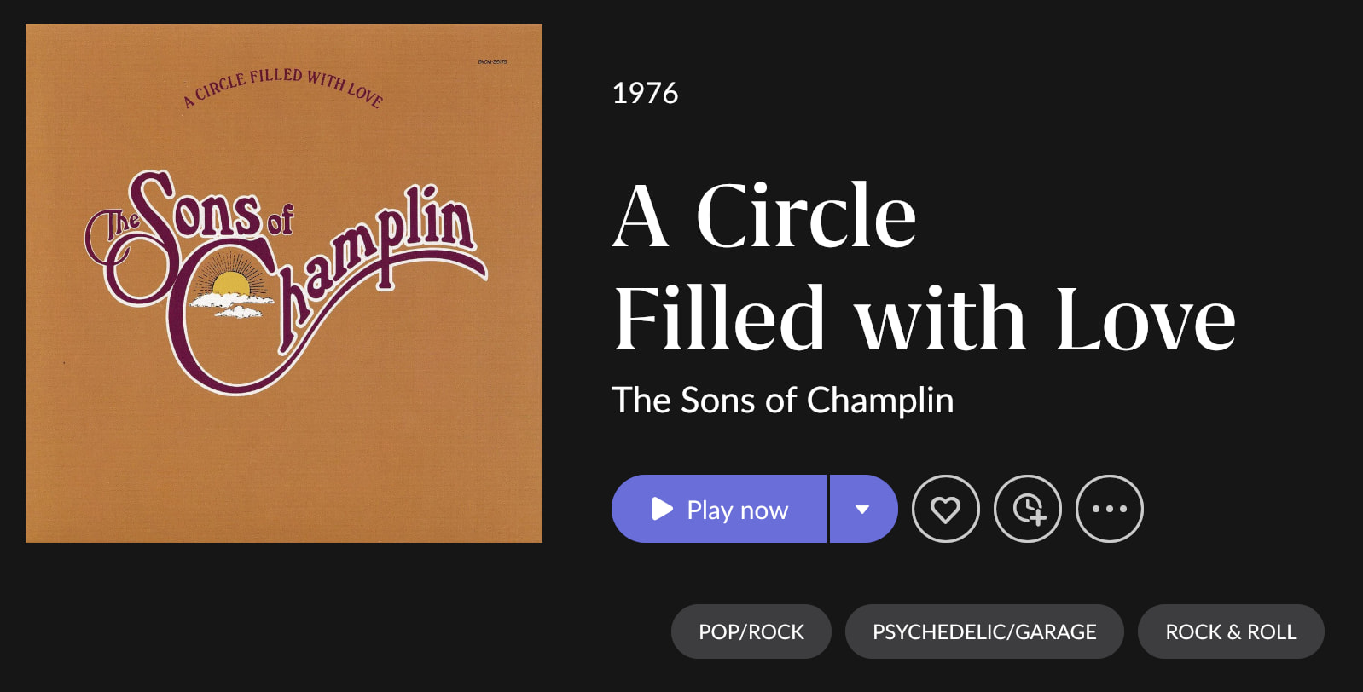Click the 1976 release year
The image size is (1363, 692).
[645, 93]
